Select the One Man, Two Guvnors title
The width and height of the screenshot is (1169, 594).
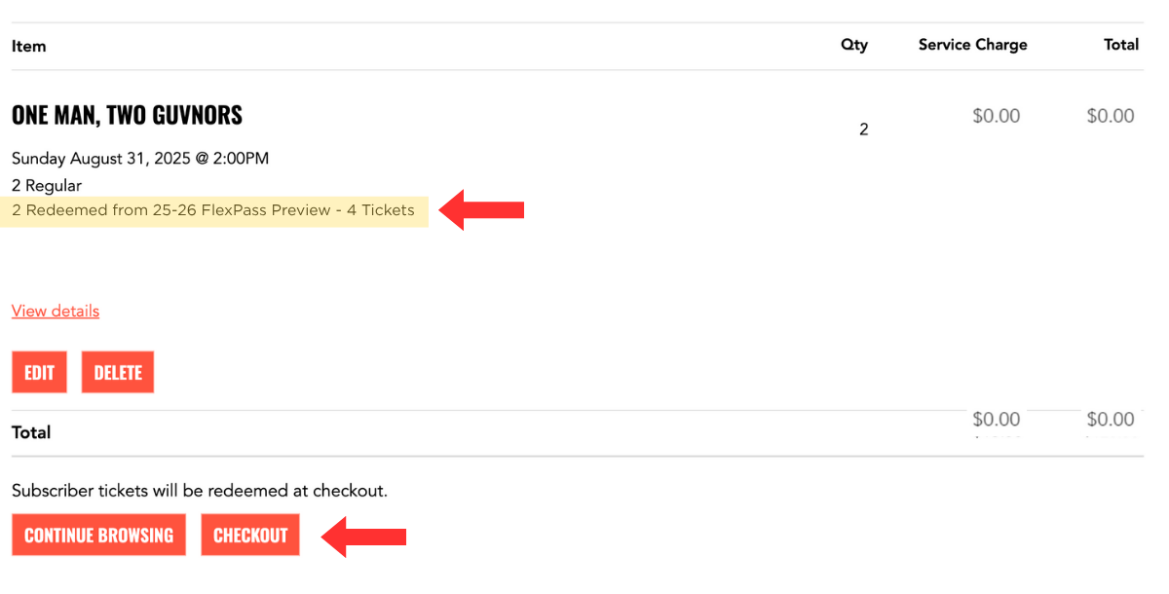pyautogui.click(x=127, y=115)
